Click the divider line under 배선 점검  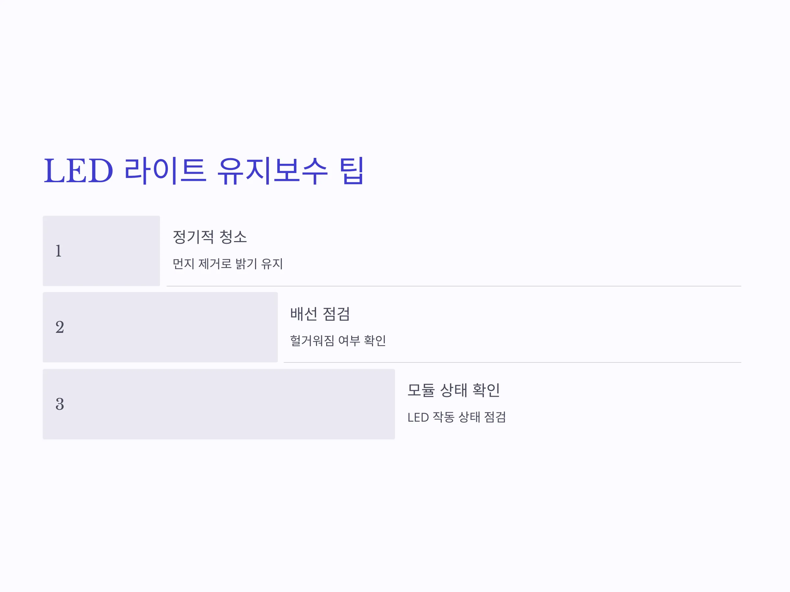pyautogui.click(x=513, y=362)
